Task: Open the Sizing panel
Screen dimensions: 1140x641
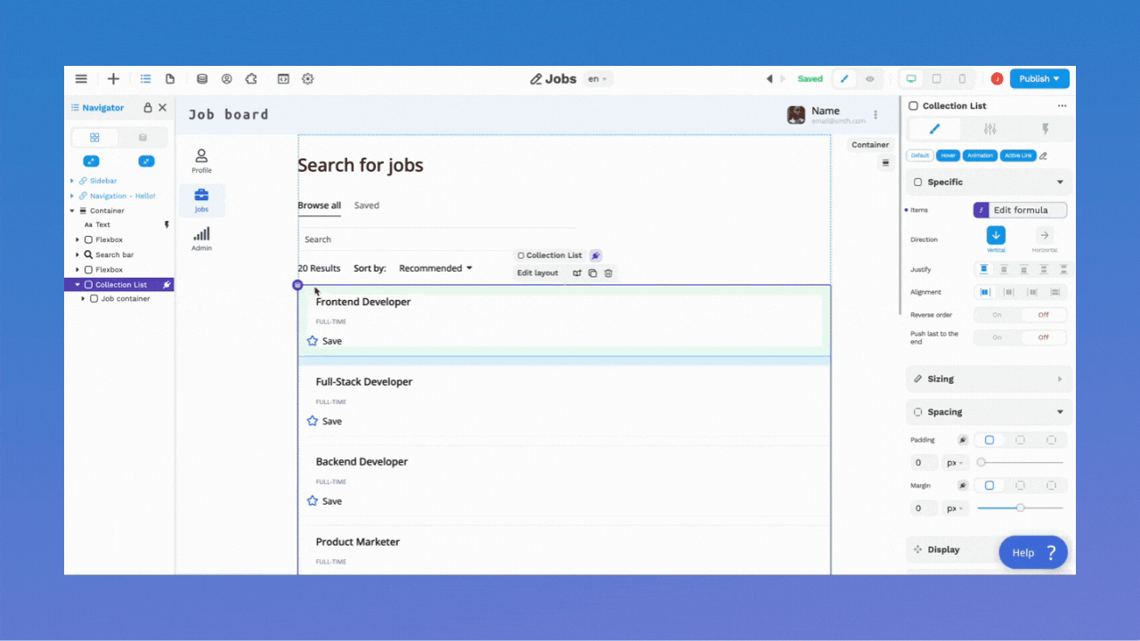Action: [x=988, y=378]
